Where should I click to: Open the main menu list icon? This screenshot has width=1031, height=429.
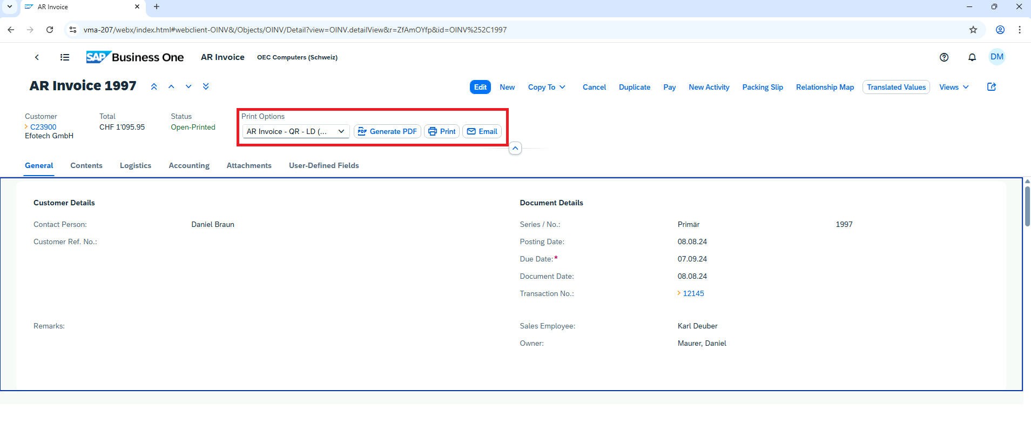[x=65, y=57]
